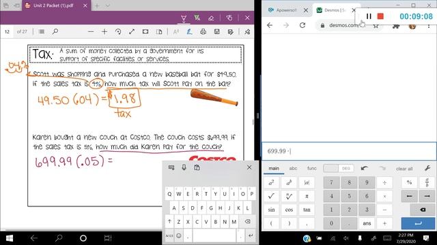Switch to Desmos main keypad tab

pyautogui.click(x=274, y=169)
